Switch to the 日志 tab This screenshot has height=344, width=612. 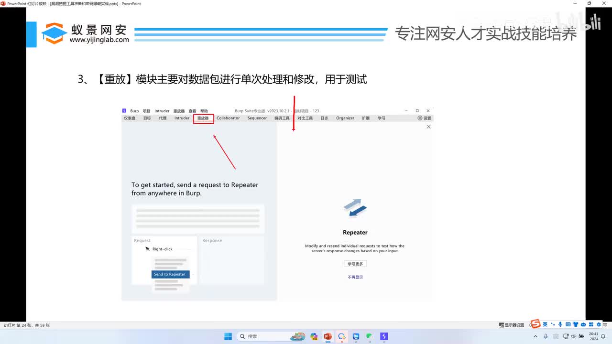coord(324,118)
